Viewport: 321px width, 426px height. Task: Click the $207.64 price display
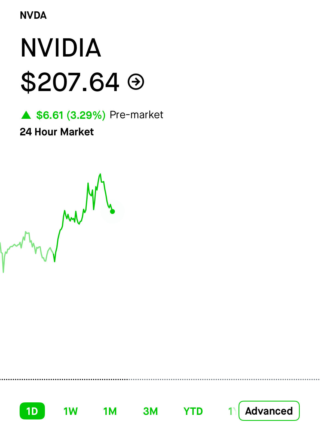click(x=70, y=82)
